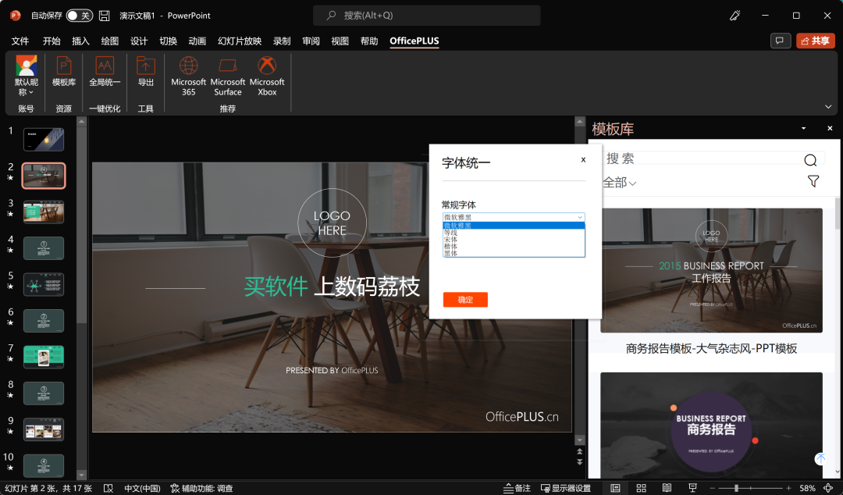Screen dimensions: 843x495
Task: Adjust the zoom slider handle
Action: (x=736, y=488)
